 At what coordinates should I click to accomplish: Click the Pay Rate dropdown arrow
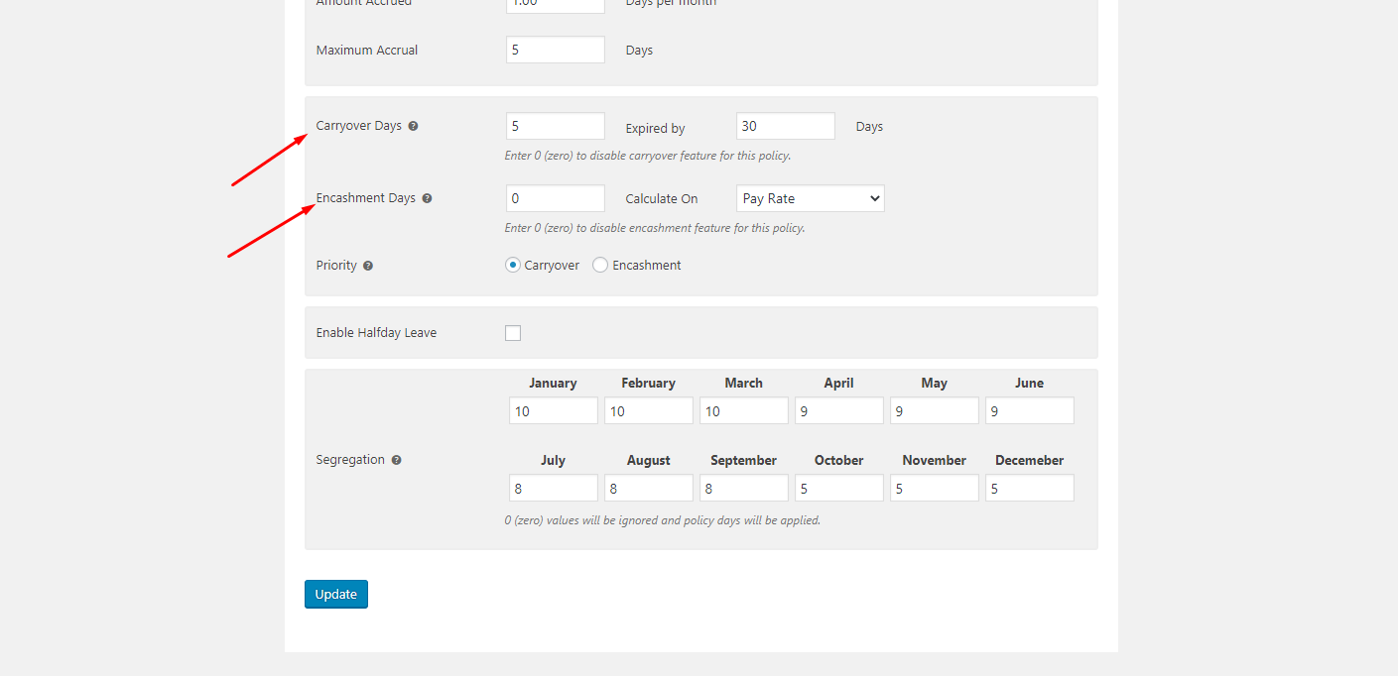(872, 197)
